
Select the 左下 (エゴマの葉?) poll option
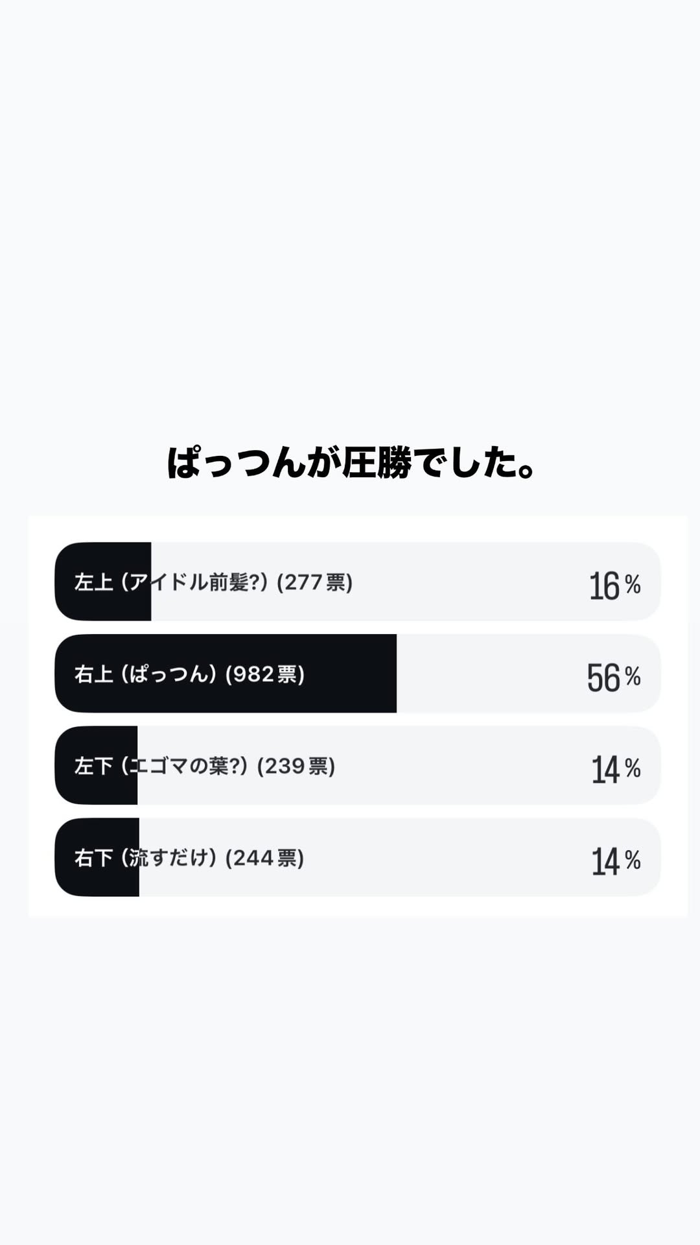tap(358, 766)
